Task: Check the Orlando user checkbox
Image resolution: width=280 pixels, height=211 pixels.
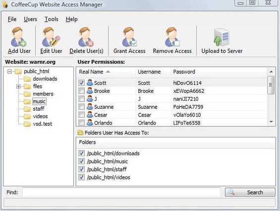Action: (82, 123)
